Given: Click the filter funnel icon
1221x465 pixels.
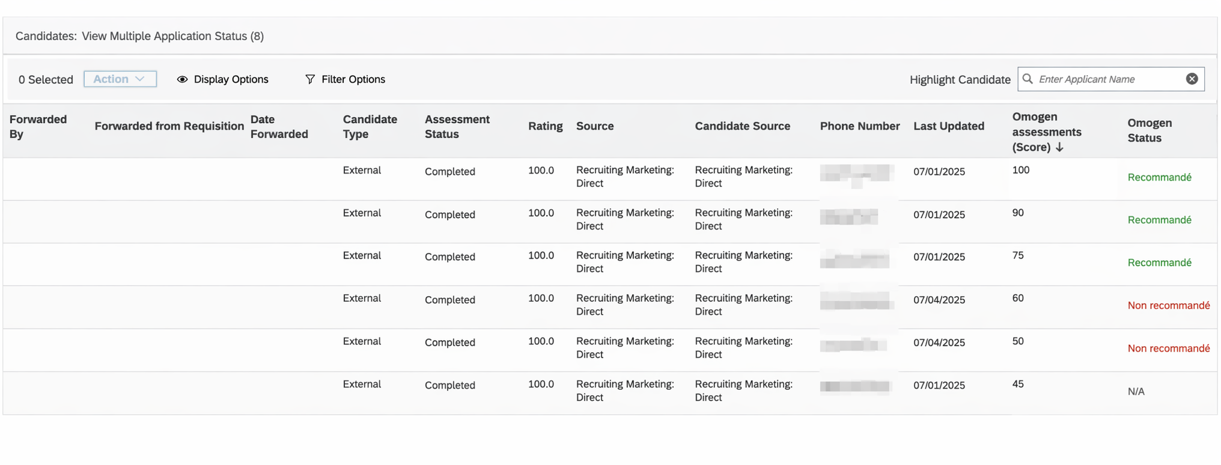Looking at the screenshot, I should click(x=310, y=79).
